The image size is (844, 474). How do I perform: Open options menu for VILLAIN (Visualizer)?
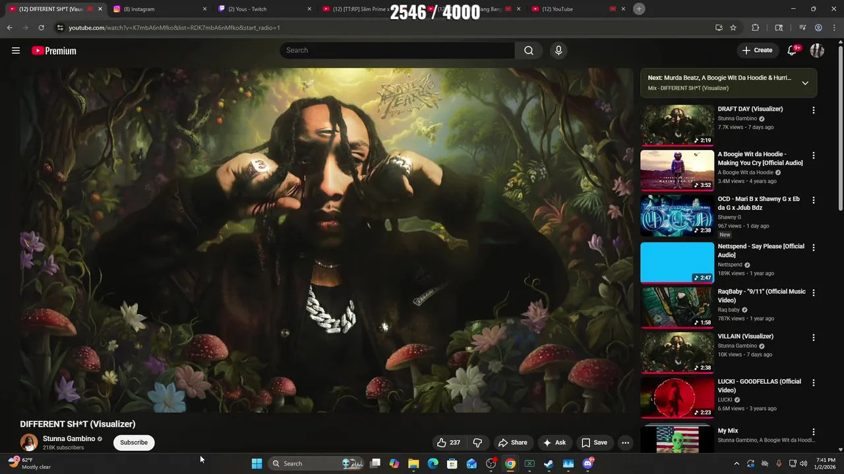click(813, 338)
